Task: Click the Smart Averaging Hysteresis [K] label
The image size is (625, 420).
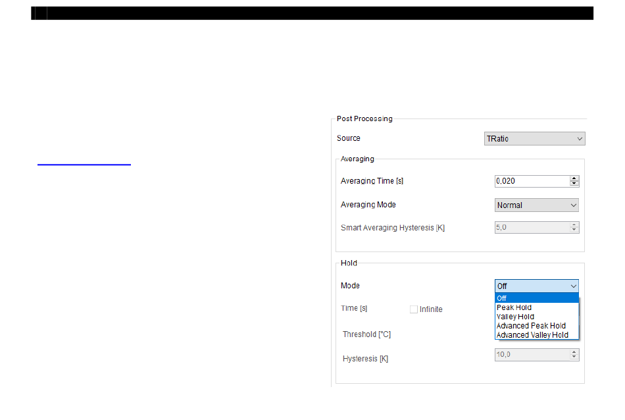Action: (393, 228)
